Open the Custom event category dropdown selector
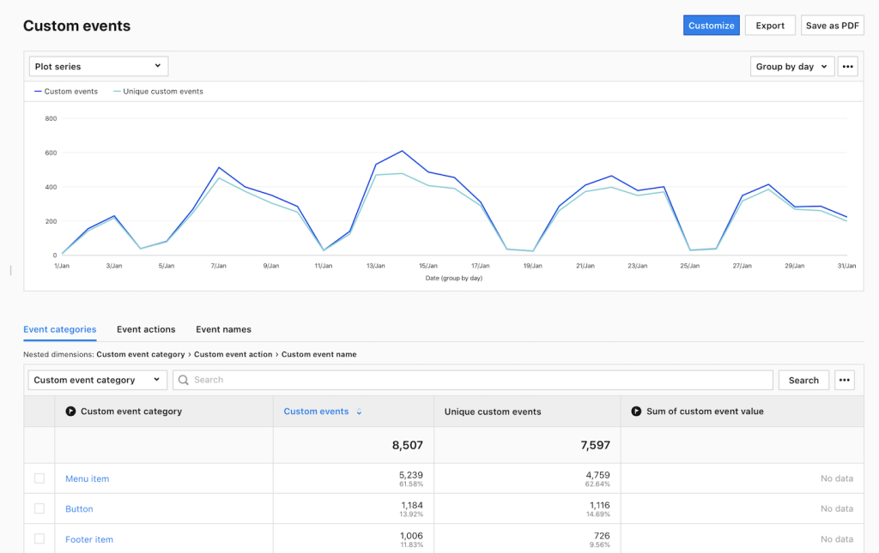879x553 pixels. tap(98, 380)
